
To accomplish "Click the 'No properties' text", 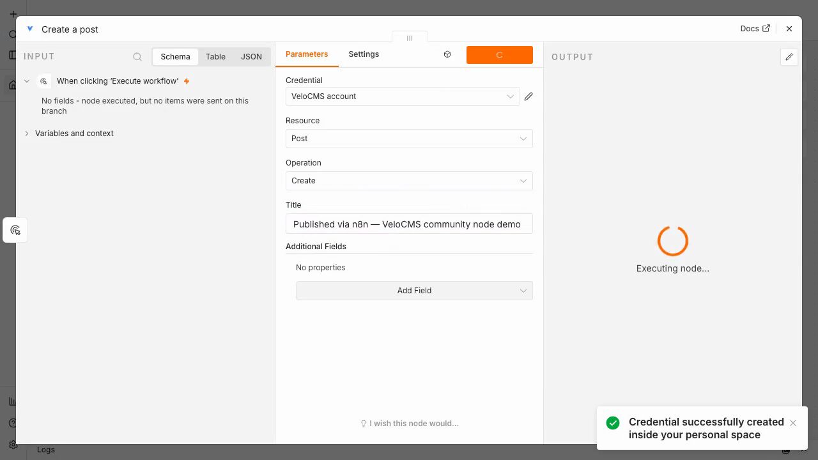I will coord(321,268).
